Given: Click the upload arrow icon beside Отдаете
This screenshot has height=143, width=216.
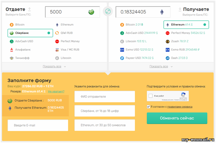Looking at the screenshot, I should 30,9.
